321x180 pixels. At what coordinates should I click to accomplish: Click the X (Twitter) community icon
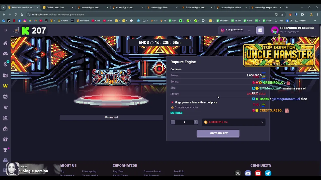(x=238, y=173)
